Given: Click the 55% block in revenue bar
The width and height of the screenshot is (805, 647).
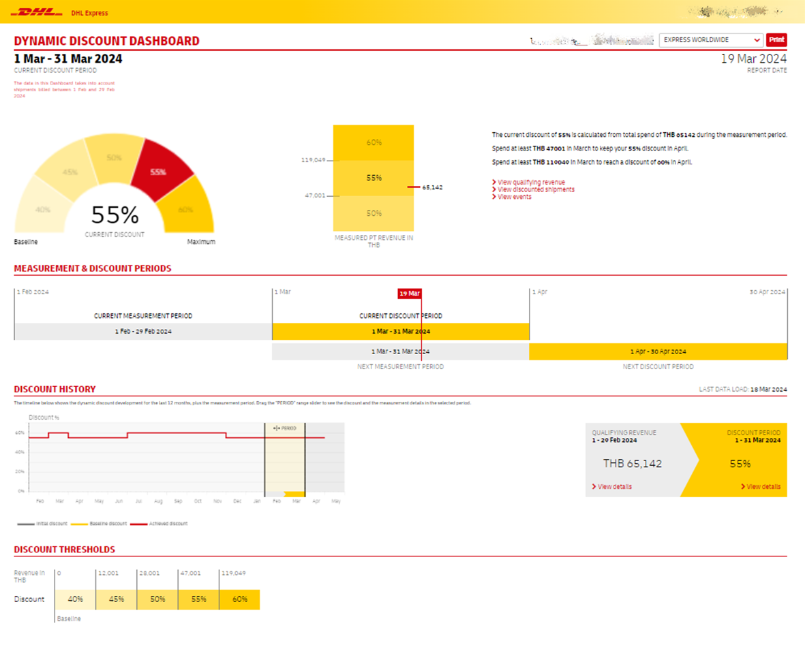Looking at the screenshot, I should tap(374, 178).
